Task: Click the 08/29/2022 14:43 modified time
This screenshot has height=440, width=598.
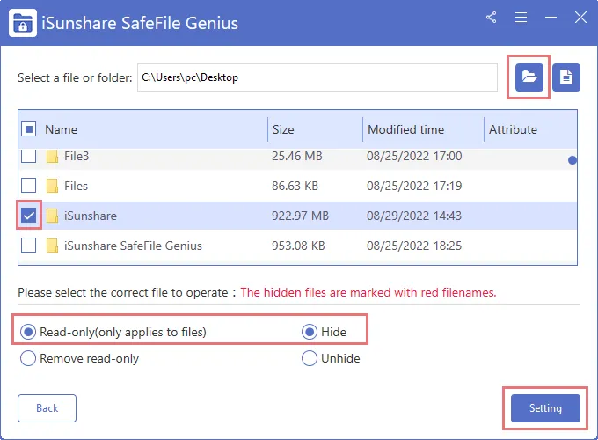Action: click(x=414, y=216)
